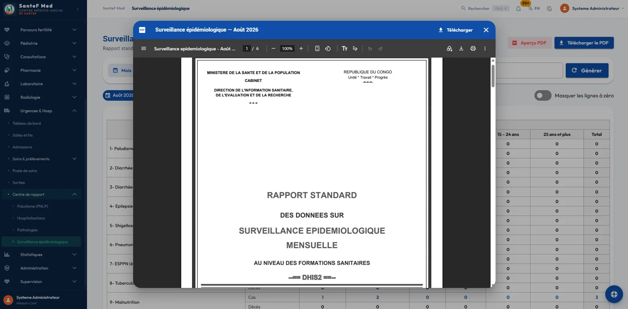Open Paludisme (PNLP) report
Screen dimensions: 628x309
tap(33, 206)
